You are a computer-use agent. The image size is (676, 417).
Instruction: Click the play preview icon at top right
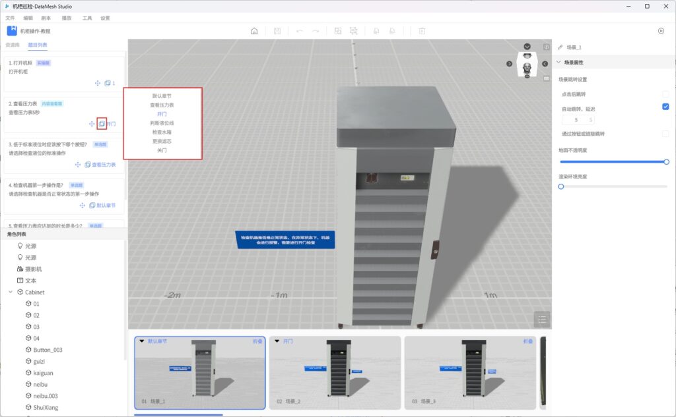(661, 31)
